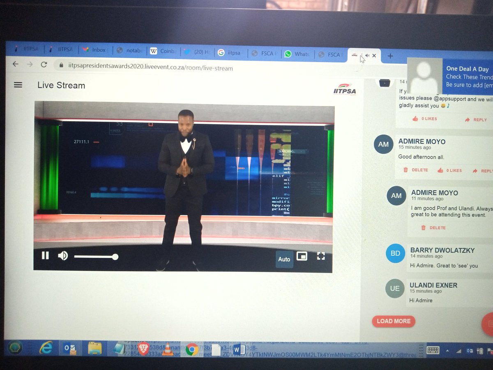The width and height of the screenshot is (493, 370).
Task: Open Brave browser from taskbar
Action: point(143,349)
